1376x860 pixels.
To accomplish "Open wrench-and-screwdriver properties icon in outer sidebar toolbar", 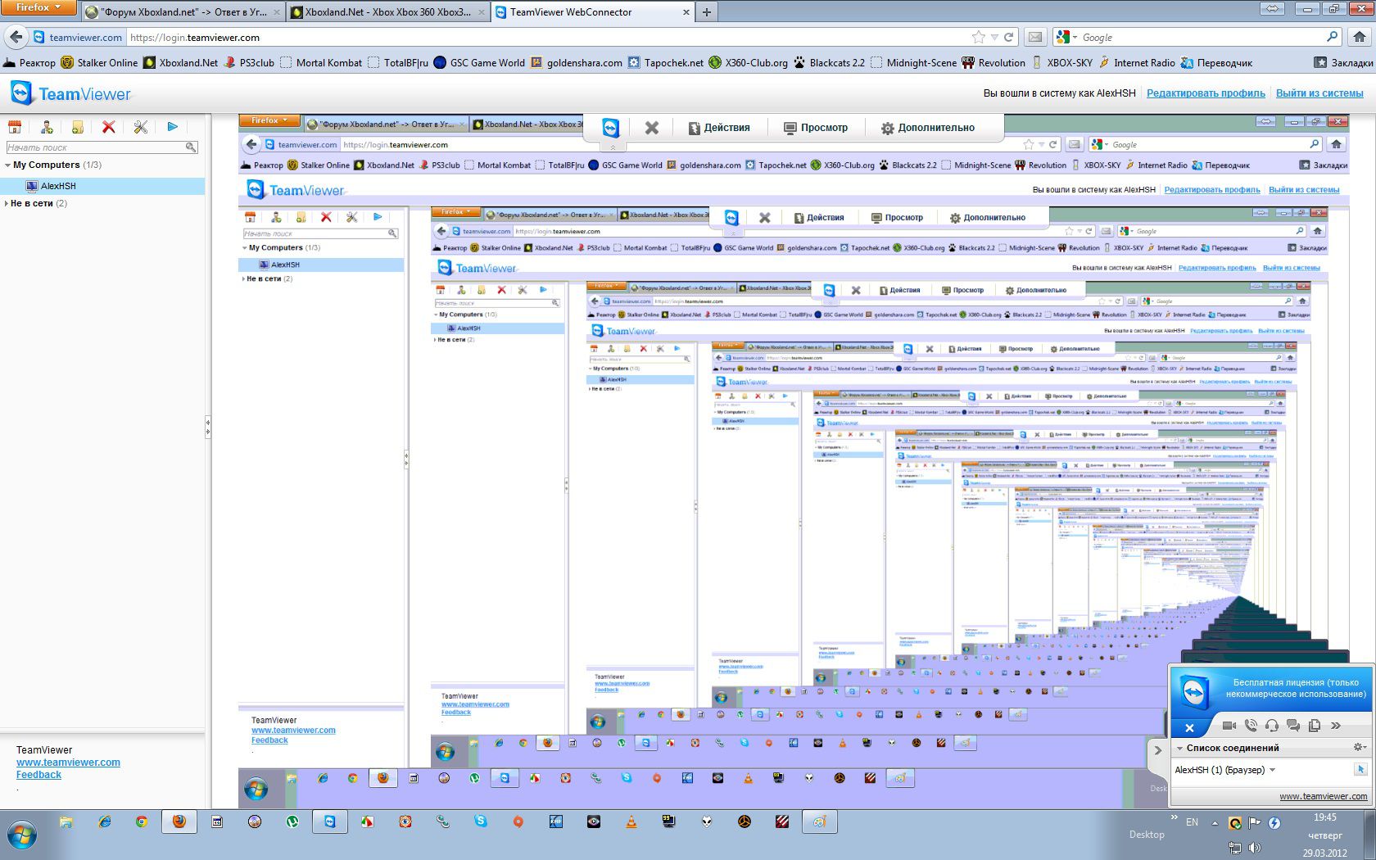I will point(141,127).
